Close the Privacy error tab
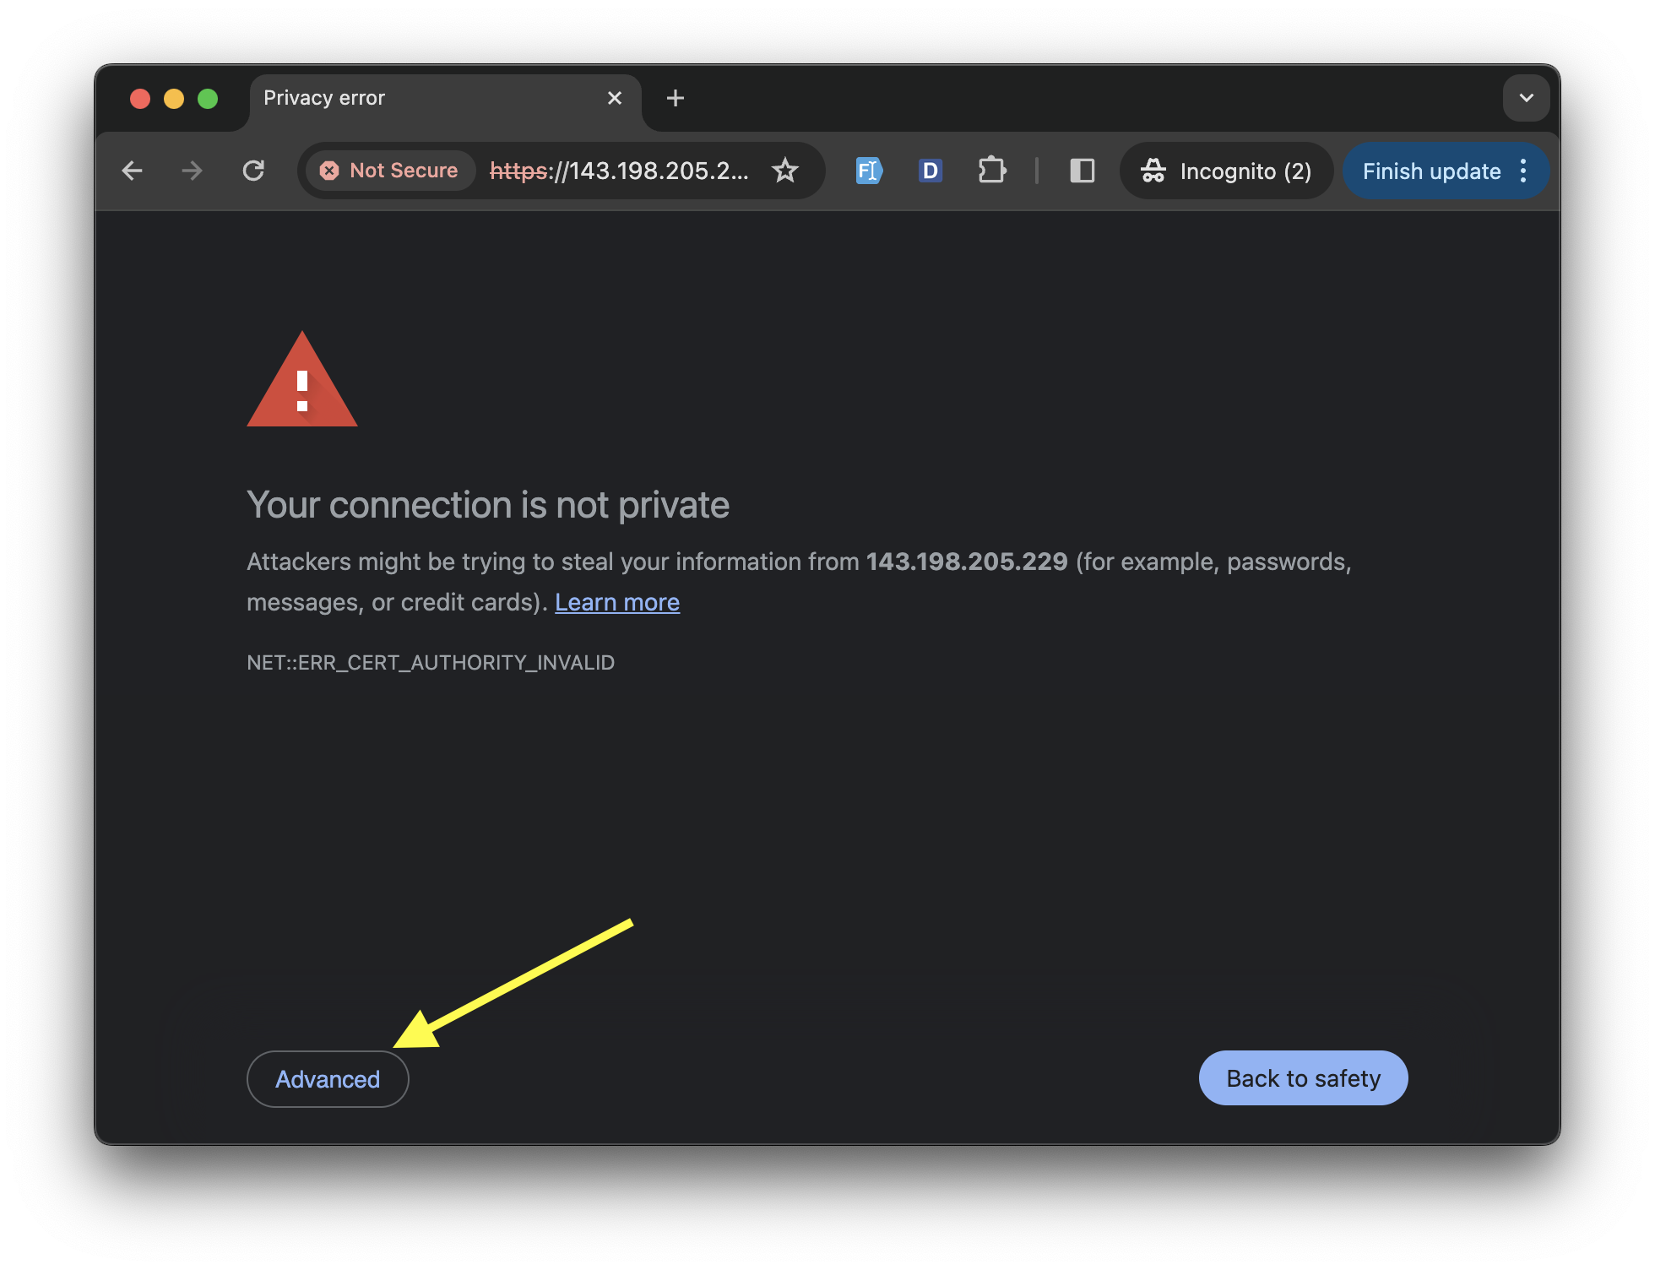 [615, 99]
